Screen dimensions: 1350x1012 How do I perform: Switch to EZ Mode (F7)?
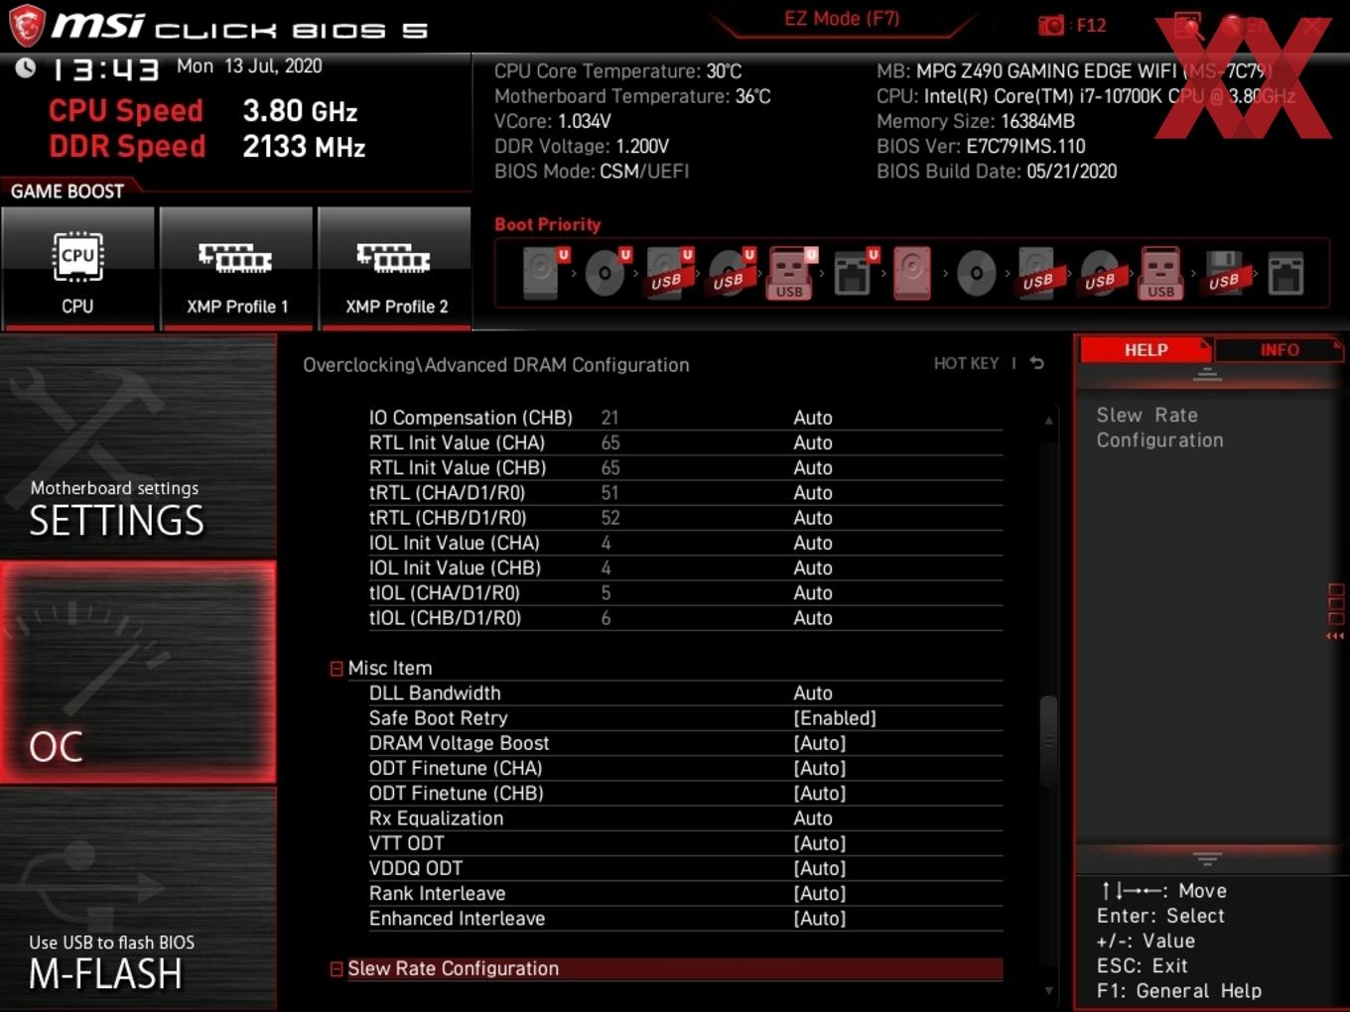point(842,19)
